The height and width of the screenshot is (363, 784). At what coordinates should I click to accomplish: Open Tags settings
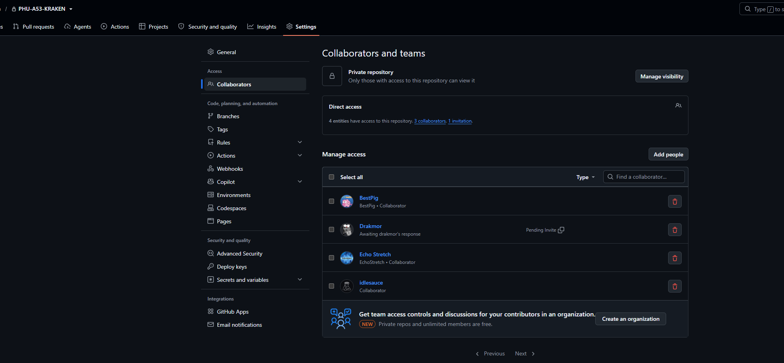point(255,129)
